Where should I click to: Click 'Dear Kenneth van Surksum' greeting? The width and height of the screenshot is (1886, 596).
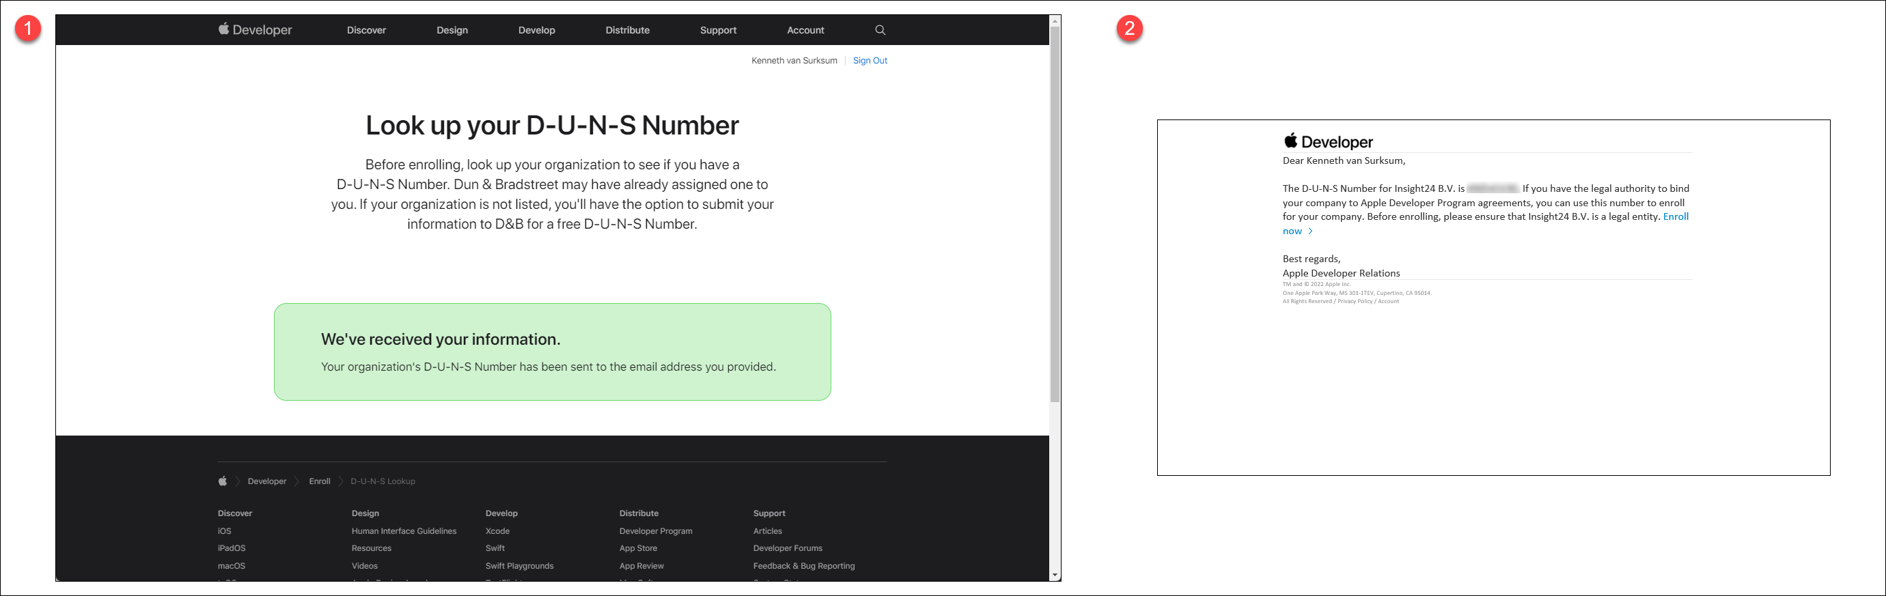(1344, 161)
